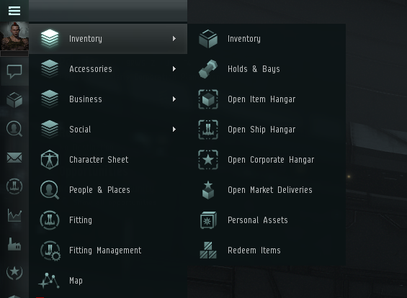Click people search icon in sidebar
407x298 pixels.
point(14,129)
